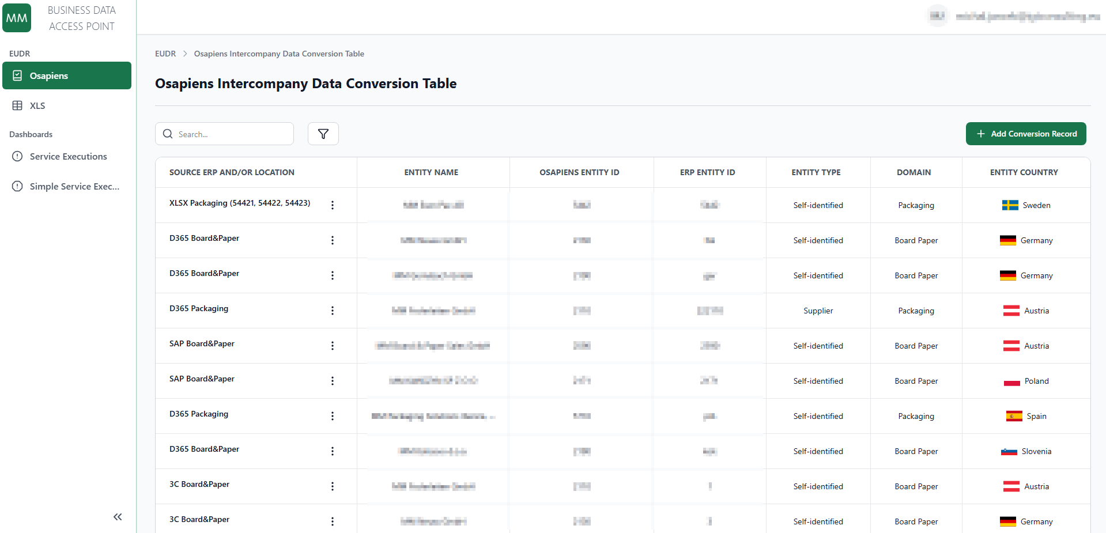Collapse the sidebar with double-chevron icon
The image size is (1106, 533).
tap(118, 517)
